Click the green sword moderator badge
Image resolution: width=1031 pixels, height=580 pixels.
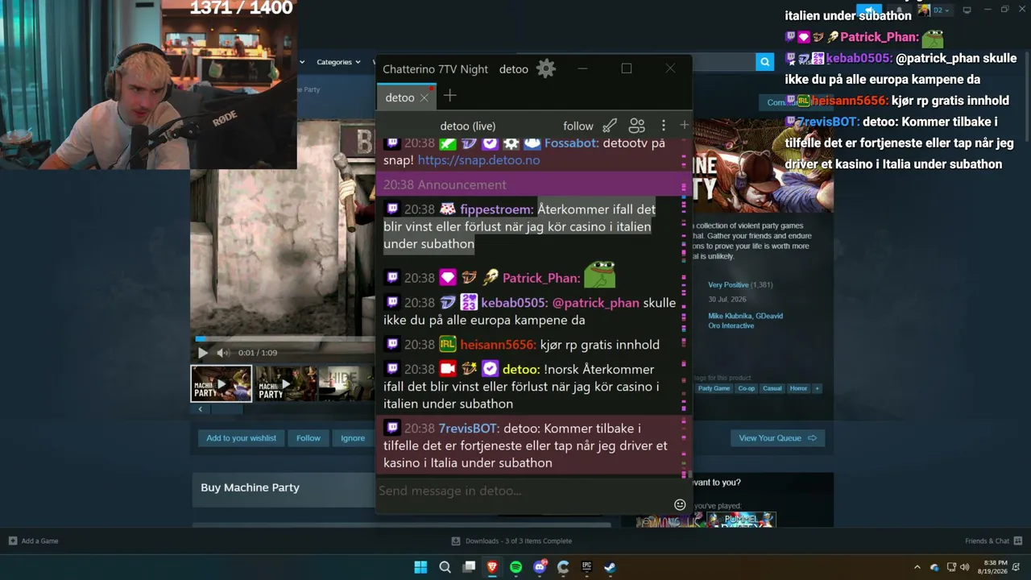(x=447, y=143)
